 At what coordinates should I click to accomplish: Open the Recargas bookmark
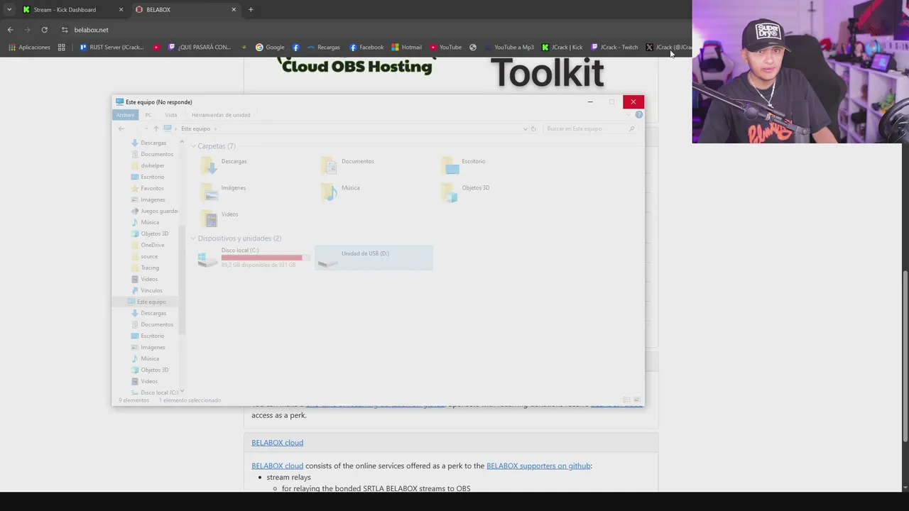tap(323, 48)
